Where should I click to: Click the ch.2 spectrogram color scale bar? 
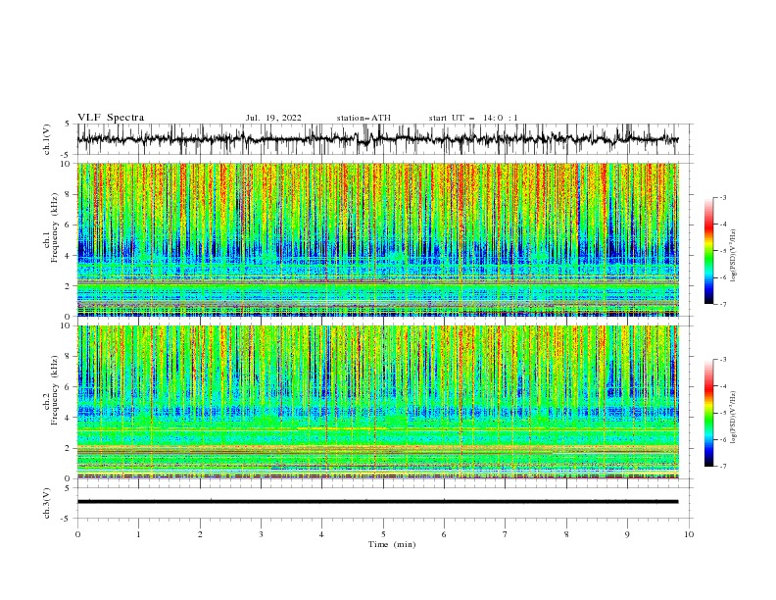[708, 413]
